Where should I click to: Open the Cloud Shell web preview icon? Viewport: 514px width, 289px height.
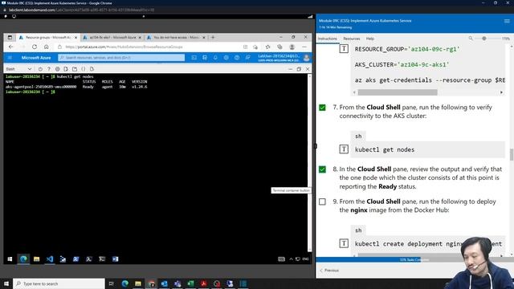92,69
